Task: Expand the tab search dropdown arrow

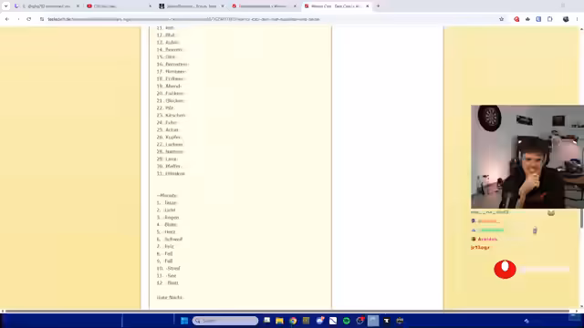Action: (x=6, y=6)
